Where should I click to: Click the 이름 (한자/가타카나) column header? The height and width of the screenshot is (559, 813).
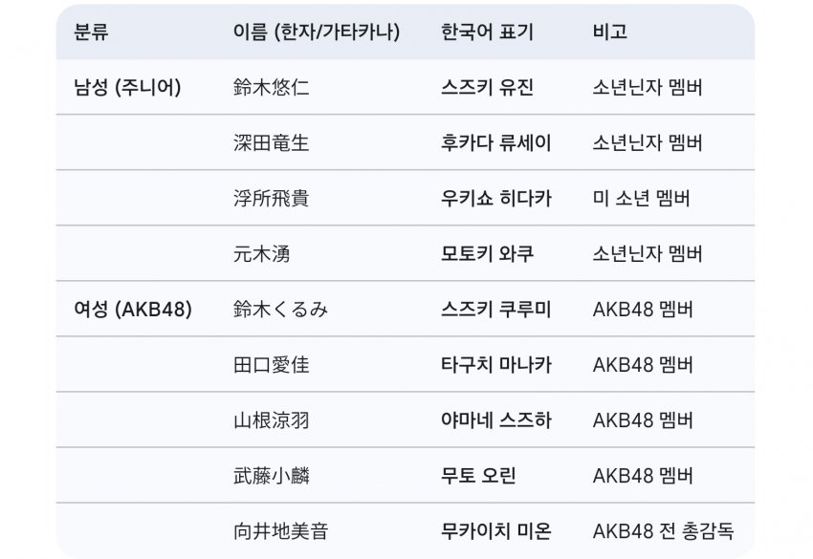point(317,32)
